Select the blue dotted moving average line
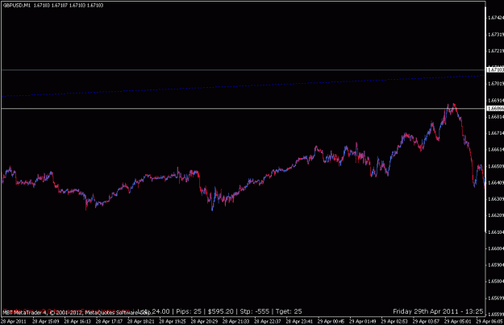This screenshot has height=325, width=504. [243, 86]
